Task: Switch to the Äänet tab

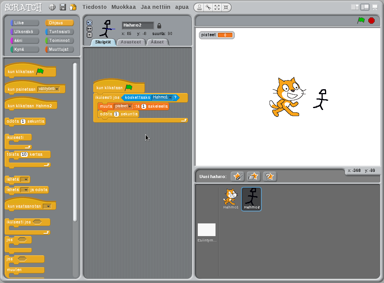Action: coord(157,42)
